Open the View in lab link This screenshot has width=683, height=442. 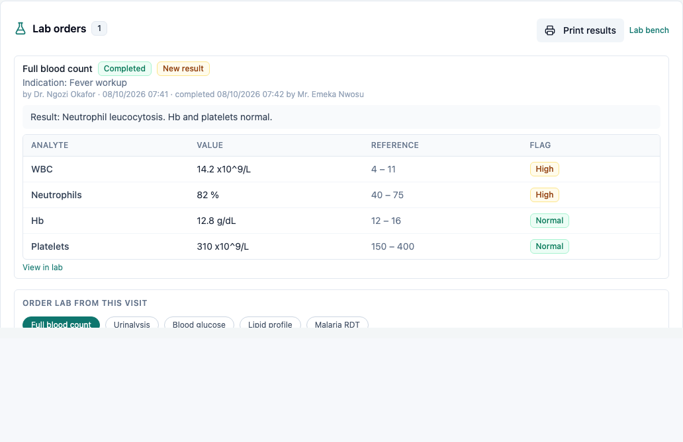42,268
